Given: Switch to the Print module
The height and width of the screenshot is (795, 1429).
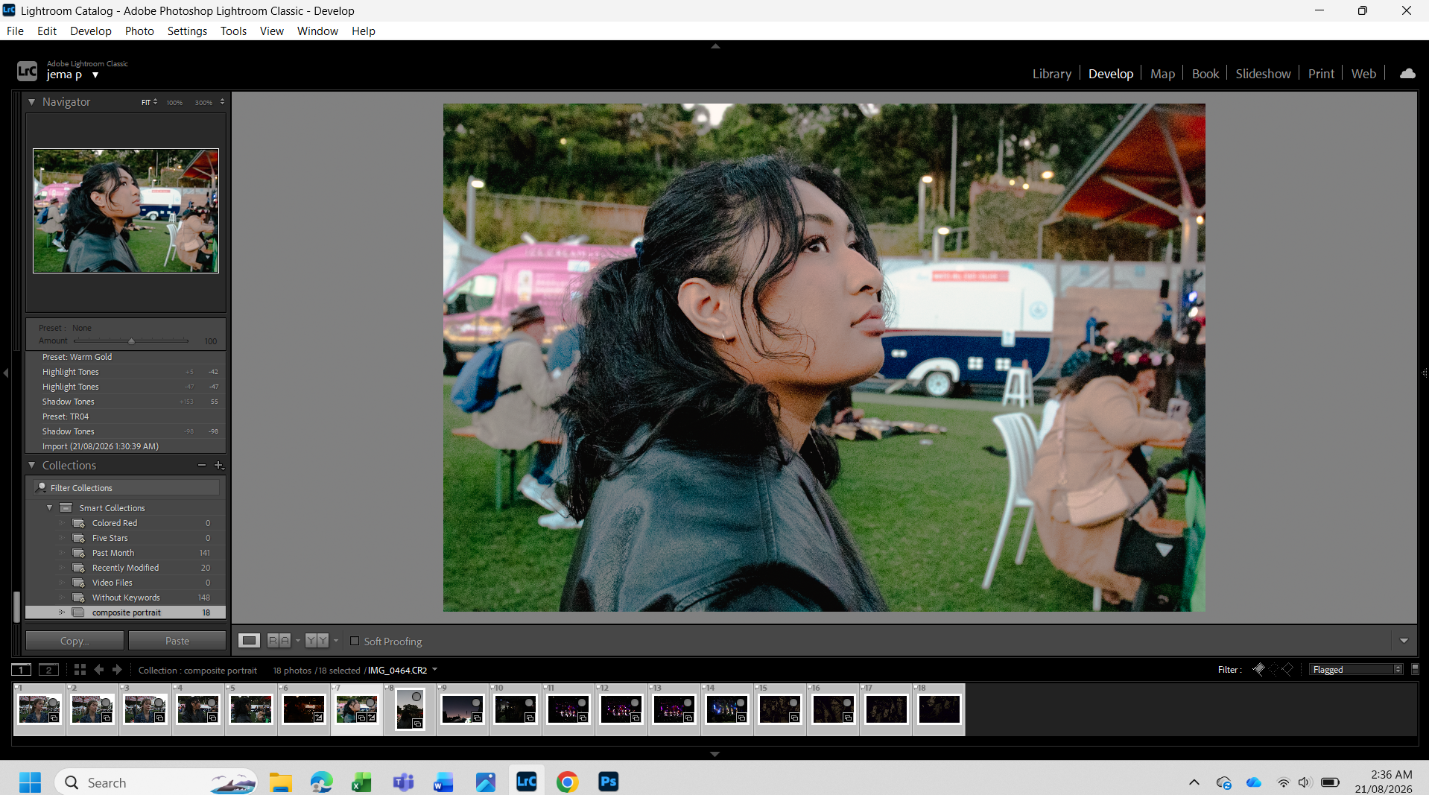Looking at the screenshot, I should 1321,73.
